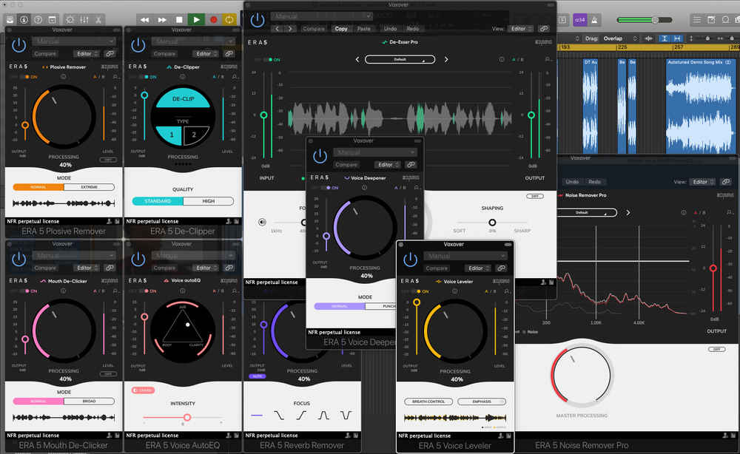This screenshot has width=740, height=454.
Task: Click the speaker listen icon in De-Esser Pro
Action: (x=262, y=221)
